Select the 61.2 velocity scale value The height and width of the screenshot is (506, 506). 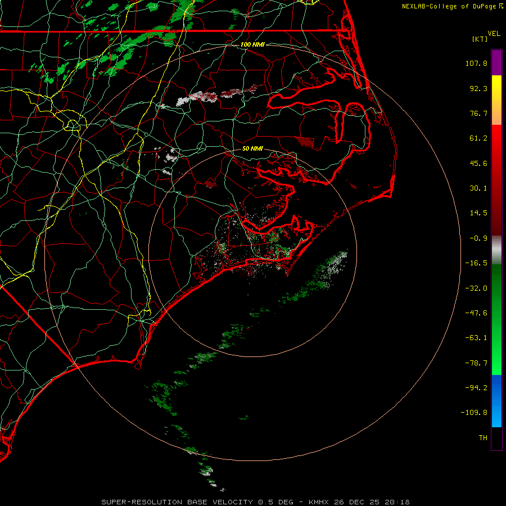click(478, 138)
